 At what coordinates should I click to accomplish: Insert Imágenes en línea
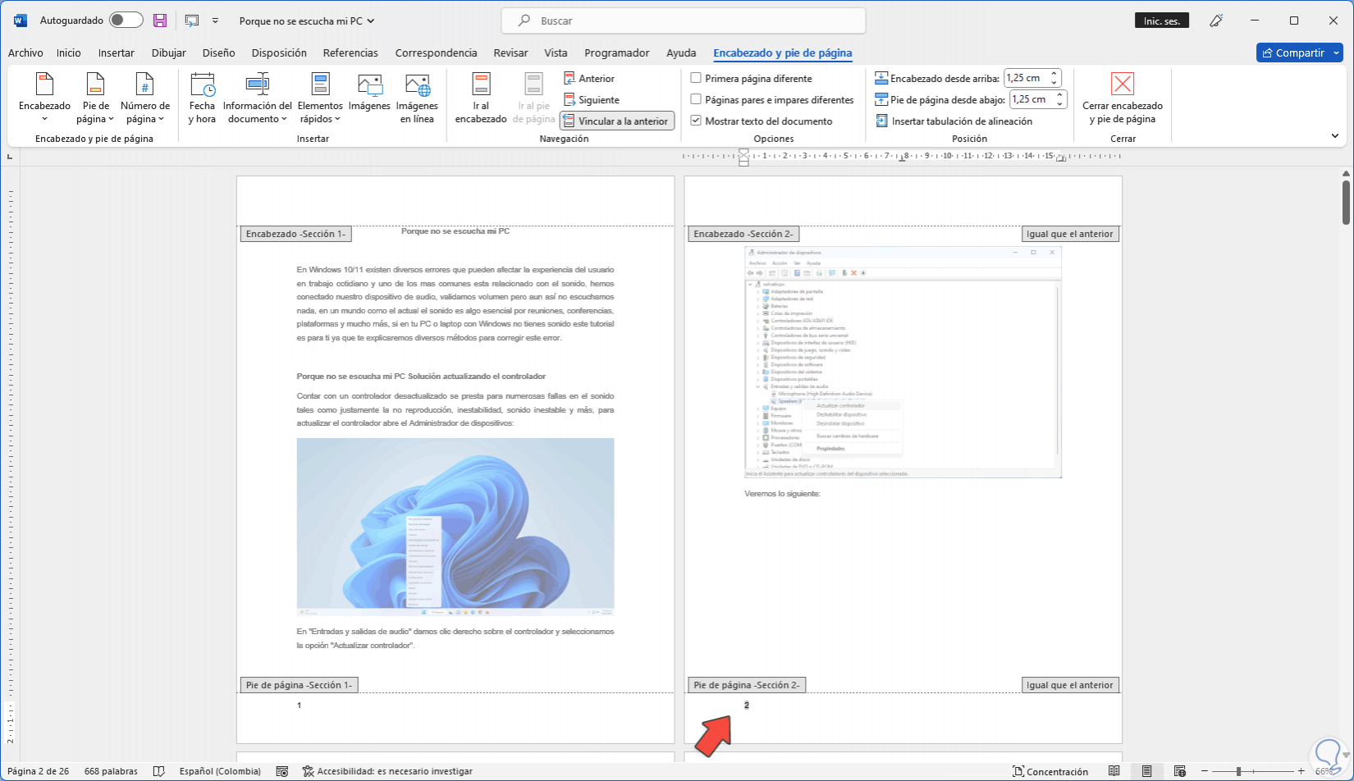[x=417, y=98]
